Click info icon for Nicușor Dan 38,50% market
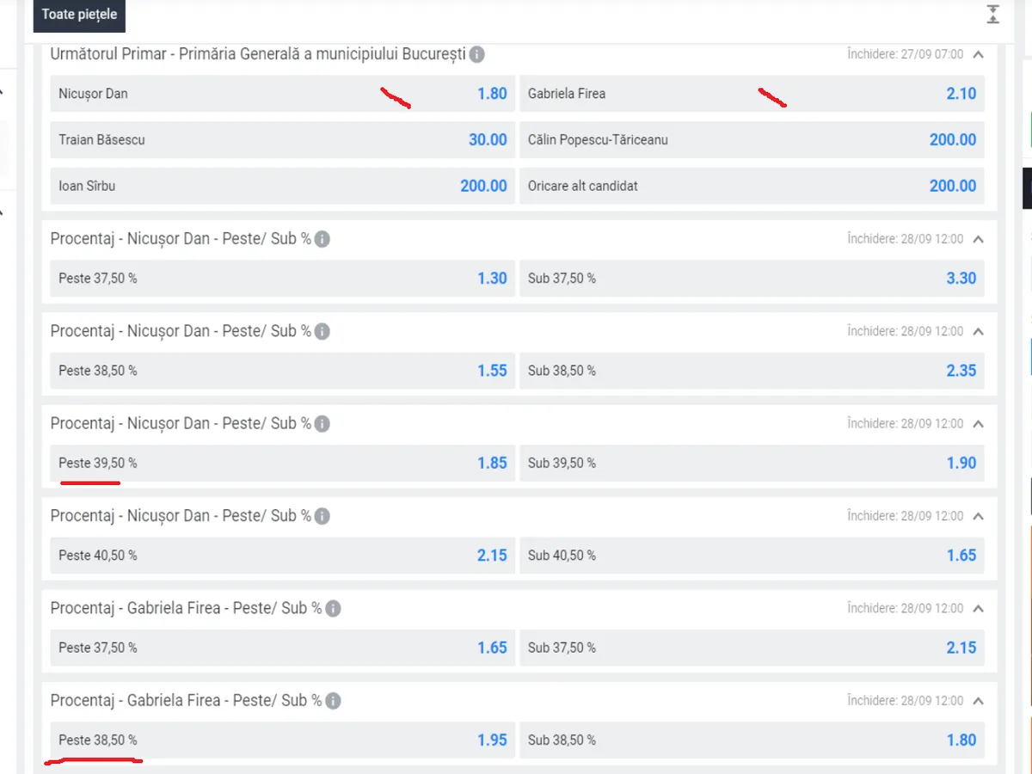The width and height of the screenshot is (1032, 774). point(322,331)
